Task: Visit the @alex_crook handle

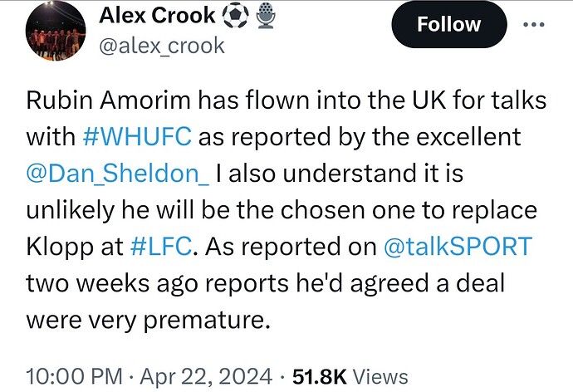Action: [162, 46]
